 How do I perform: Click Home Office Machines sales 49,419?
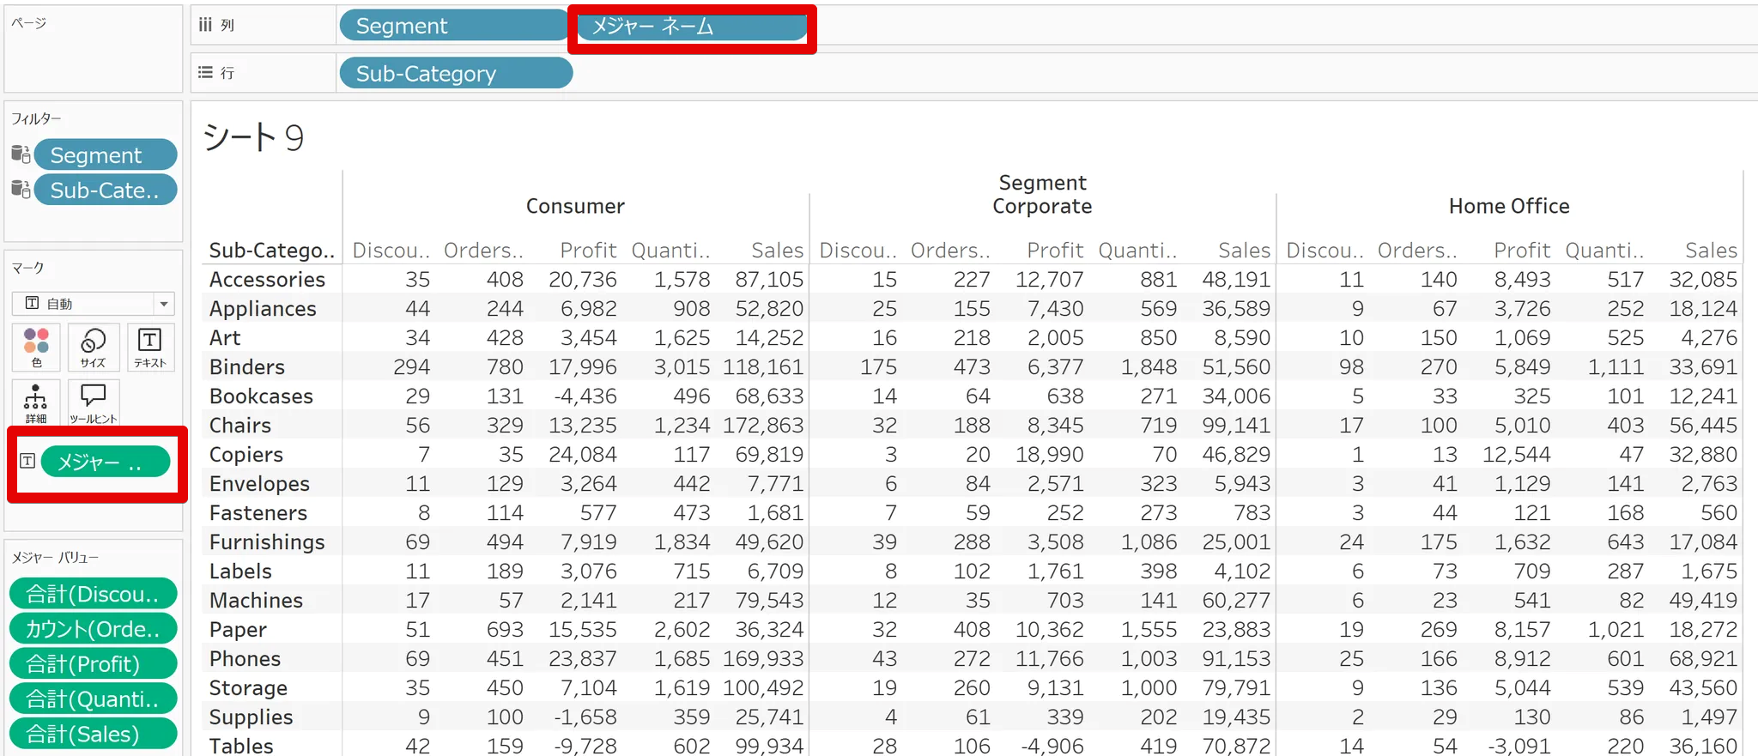(1703, 601)
